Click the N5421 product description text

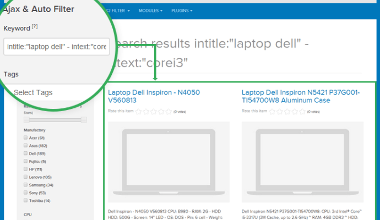(301, 215)
